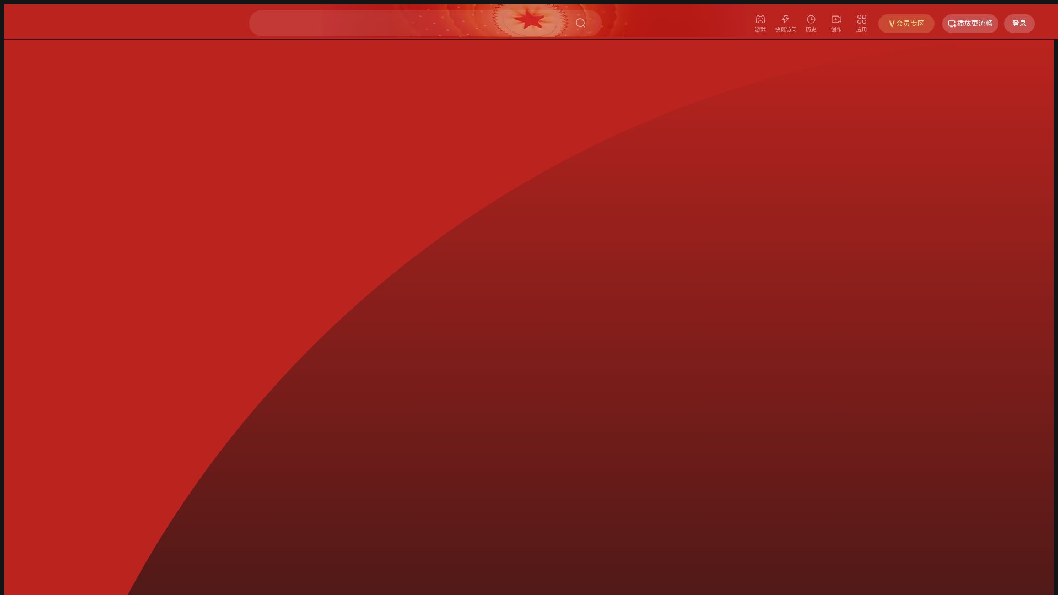Image resolution: width=1058 pixels, height=595 pixels.
Task: Click the 游戏 text label
Action: pos(760,30)
